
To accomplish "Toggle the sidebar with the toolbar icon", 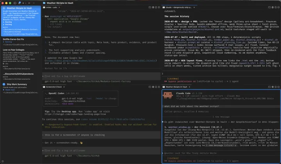I will pos(15,3).
